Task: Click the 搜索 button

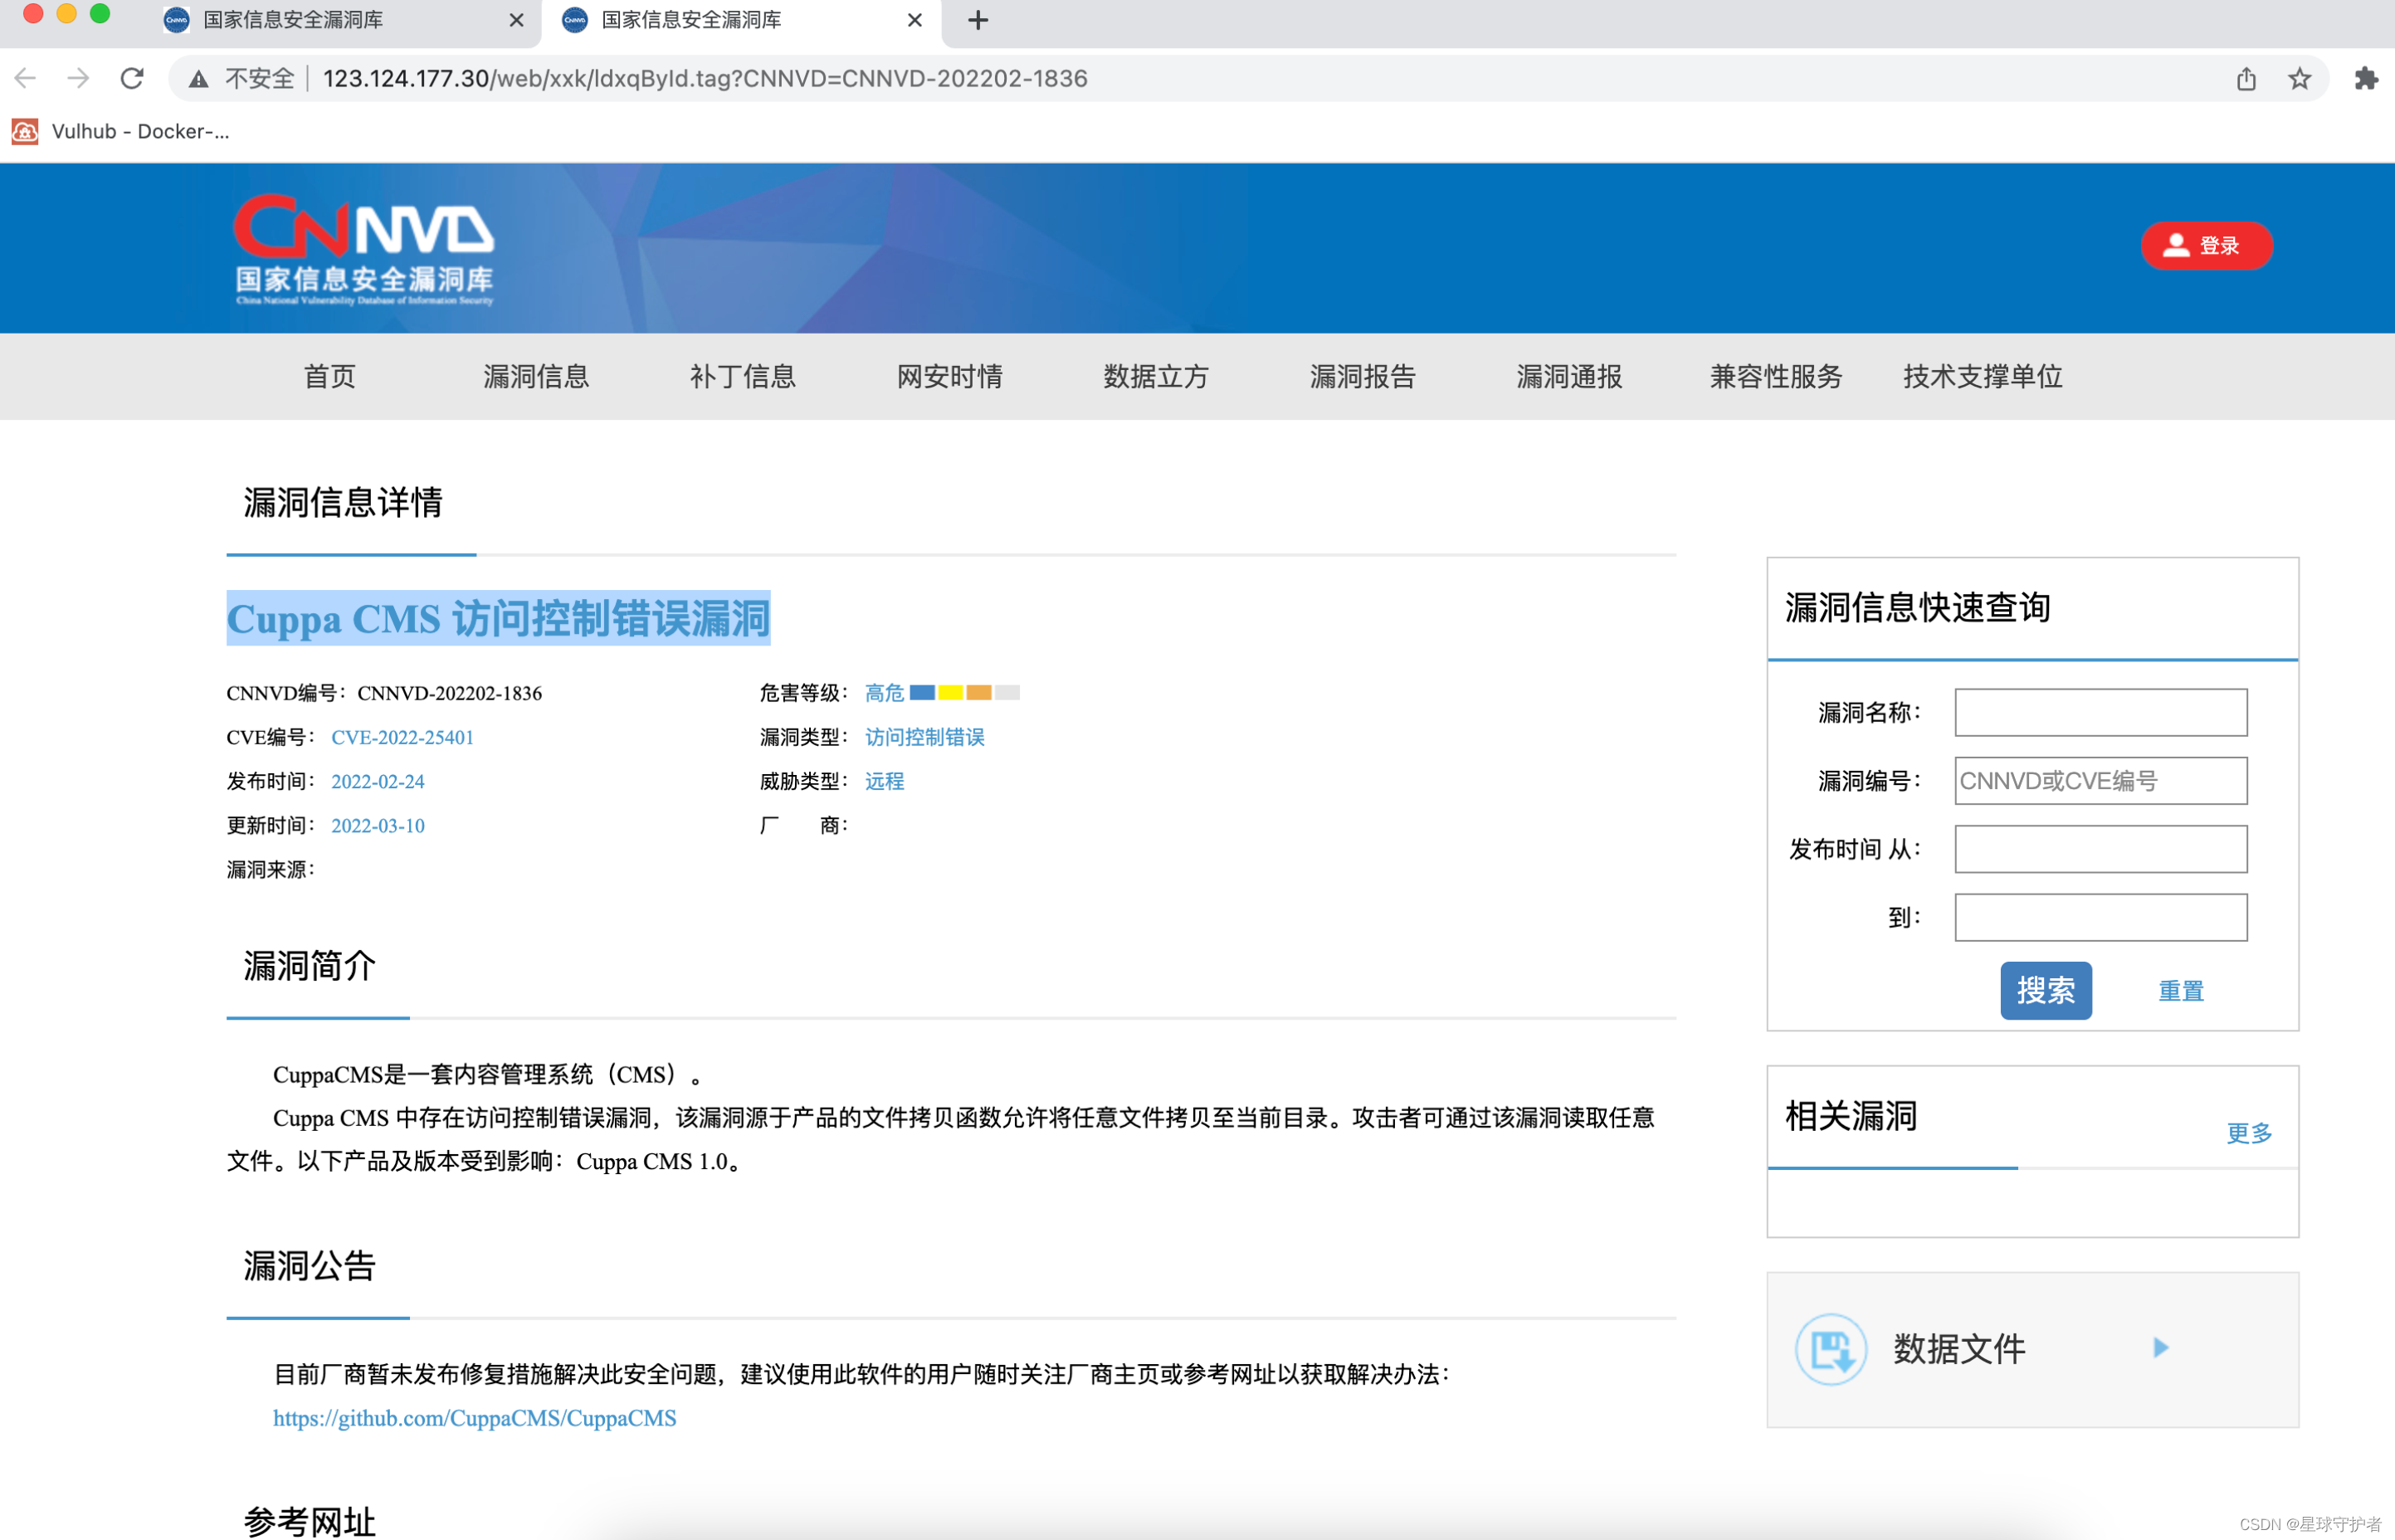Action: click(x=2045, y=990)
